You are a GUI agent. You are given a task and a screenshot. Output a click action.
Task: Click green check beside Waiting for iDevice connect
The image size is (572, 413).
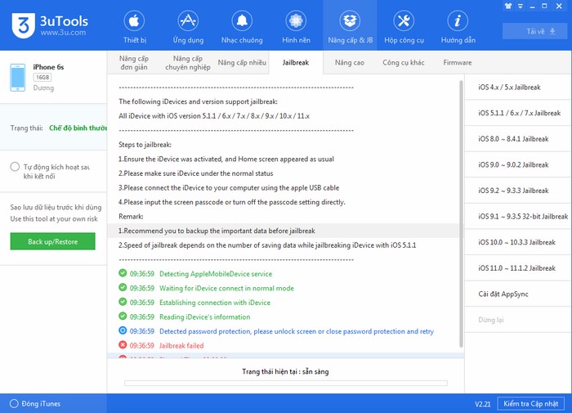pyautogui.click(x=123, y=287)
